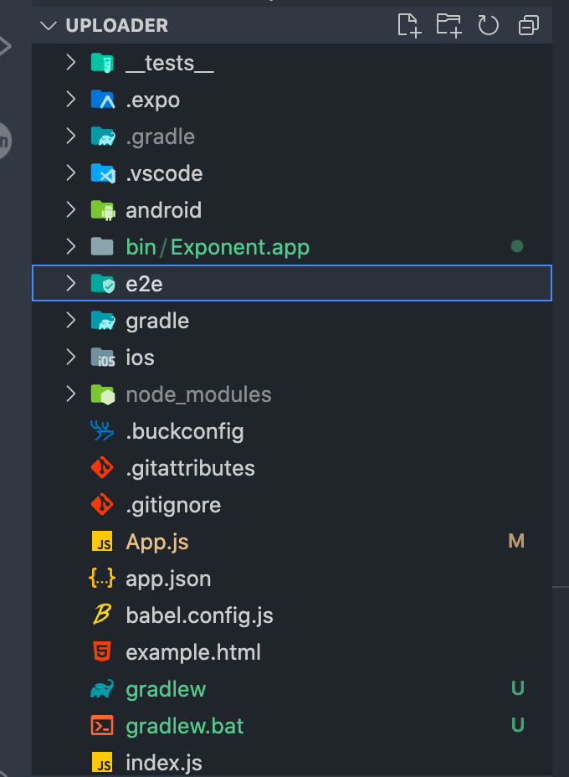Expand the __tests__ folder
The height and width of the screenshot is (777, 569).
pos(69,62)
